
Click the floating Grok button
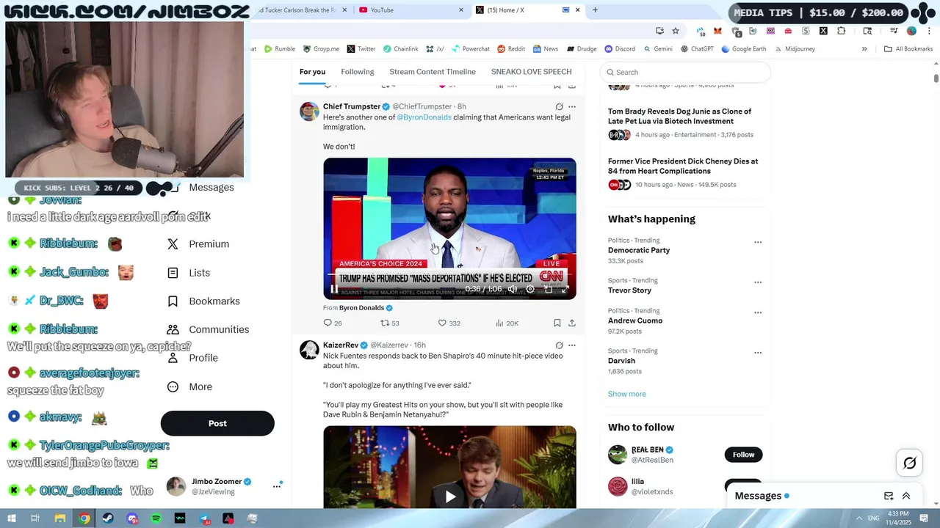click(910, 463)
